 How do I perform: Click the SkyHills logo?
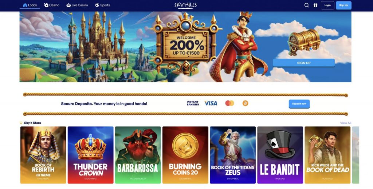pos(185,5)
